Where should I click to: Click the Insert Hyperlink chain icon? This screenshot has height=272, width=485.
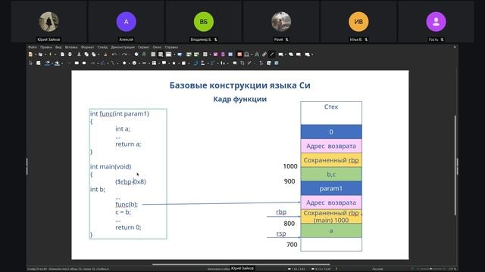264,54
